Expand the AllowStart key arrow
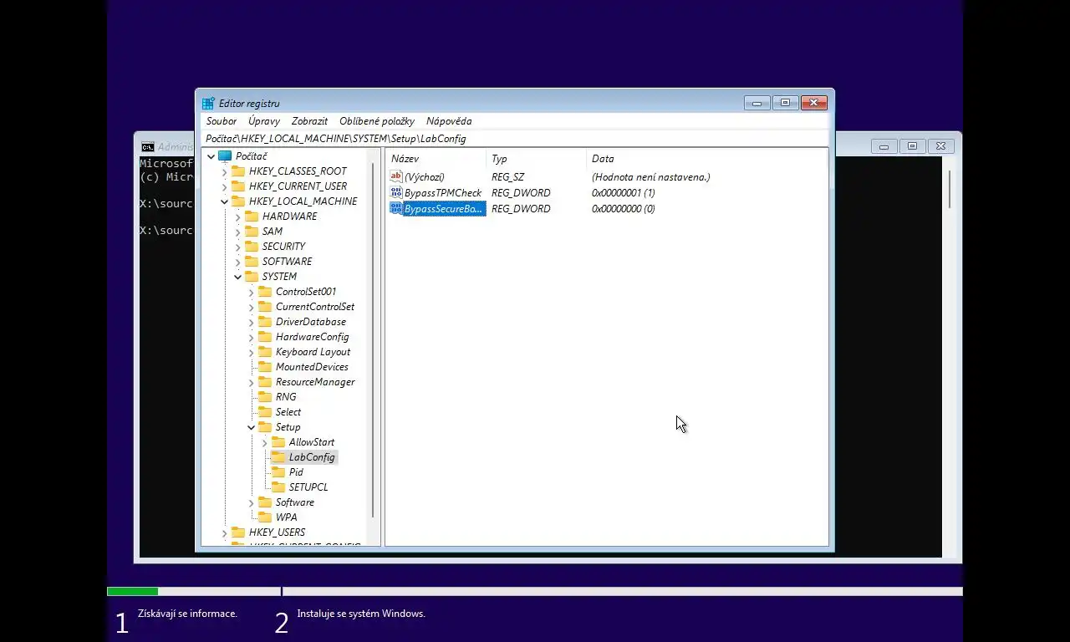 coord(265,442)
